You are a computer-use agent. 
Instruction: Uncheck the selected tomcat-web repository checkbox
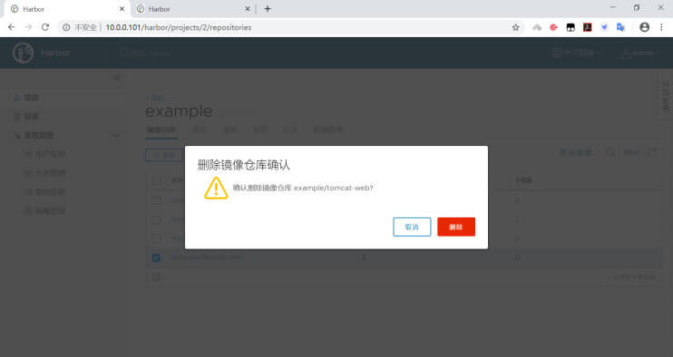coord(156,257)
